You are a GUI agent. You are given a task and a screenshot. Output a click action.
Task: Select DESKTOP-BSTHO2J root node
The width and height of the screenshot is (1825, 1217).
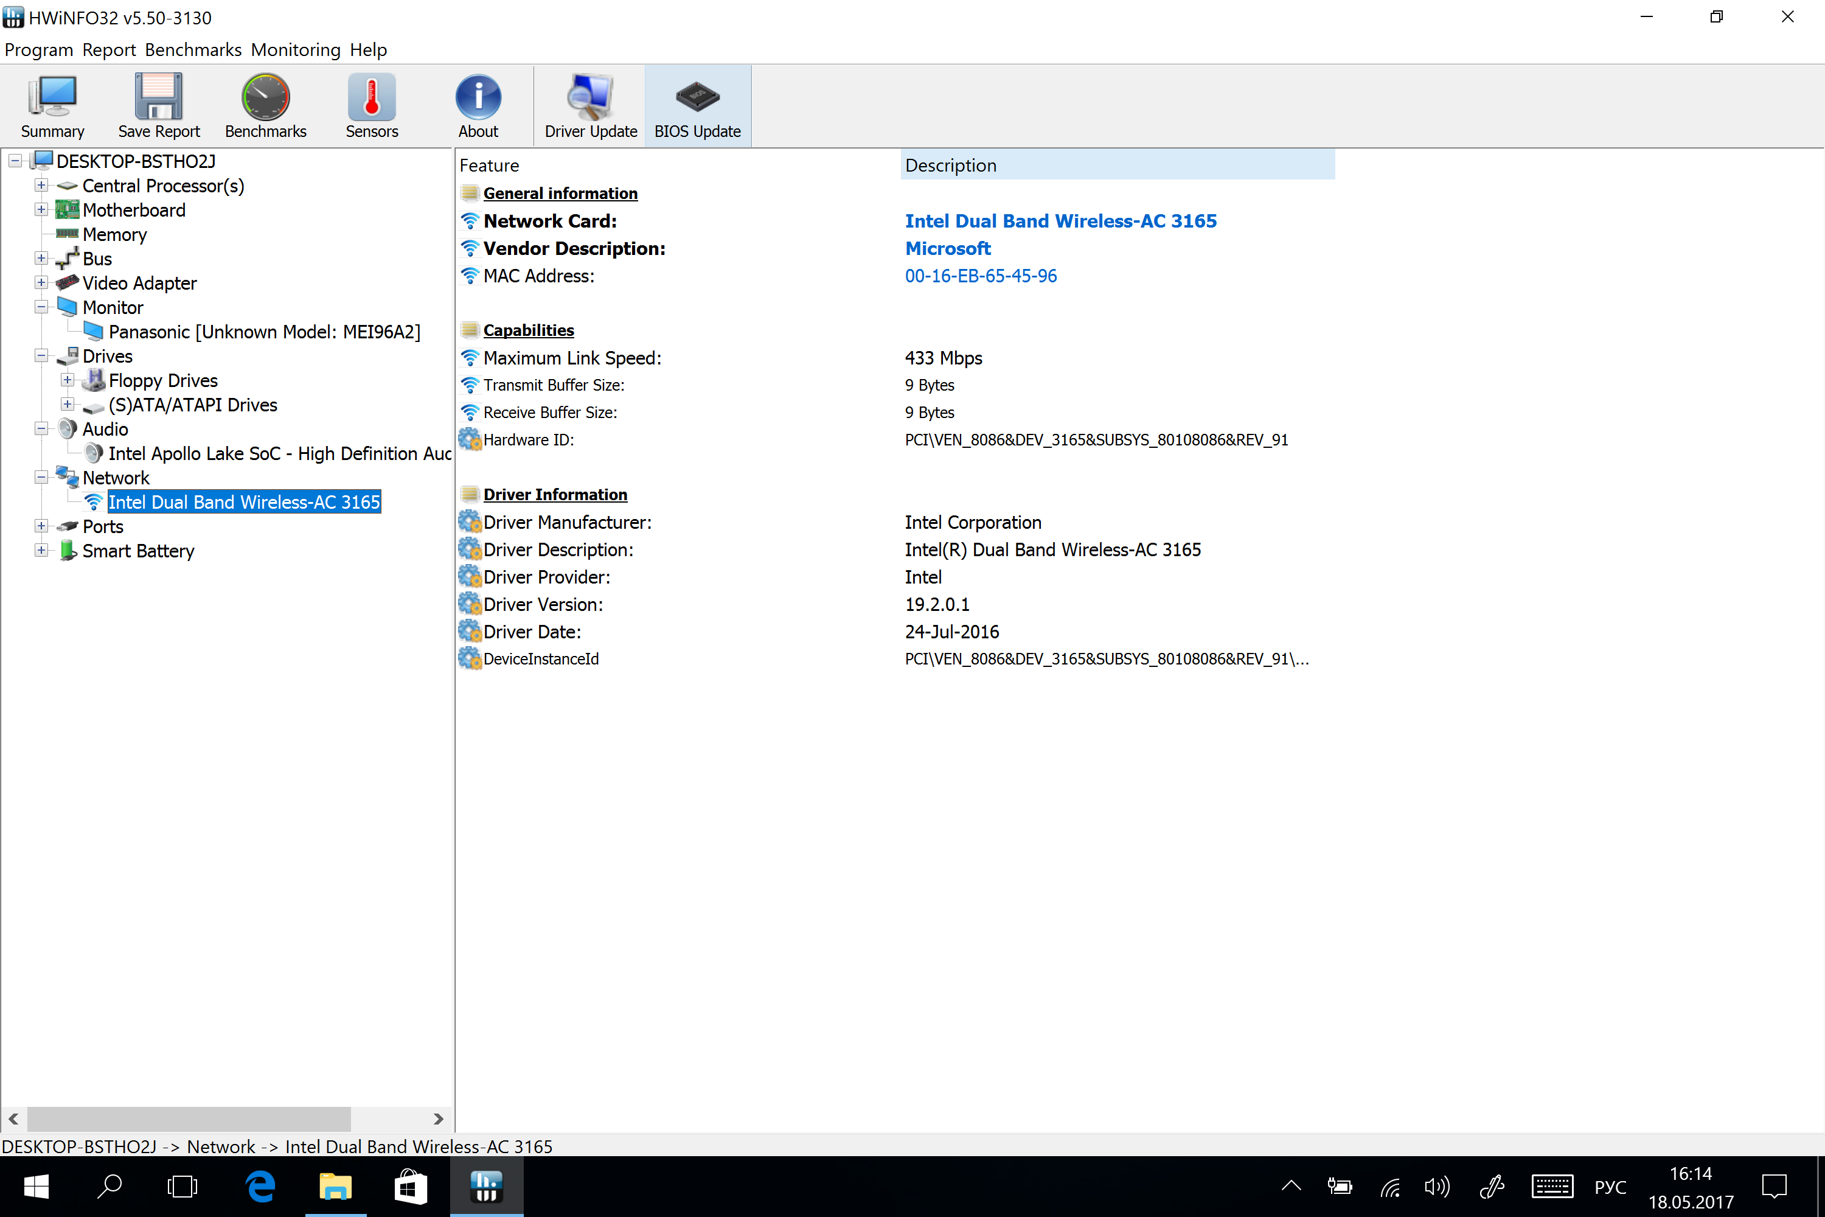click(136, 161)
